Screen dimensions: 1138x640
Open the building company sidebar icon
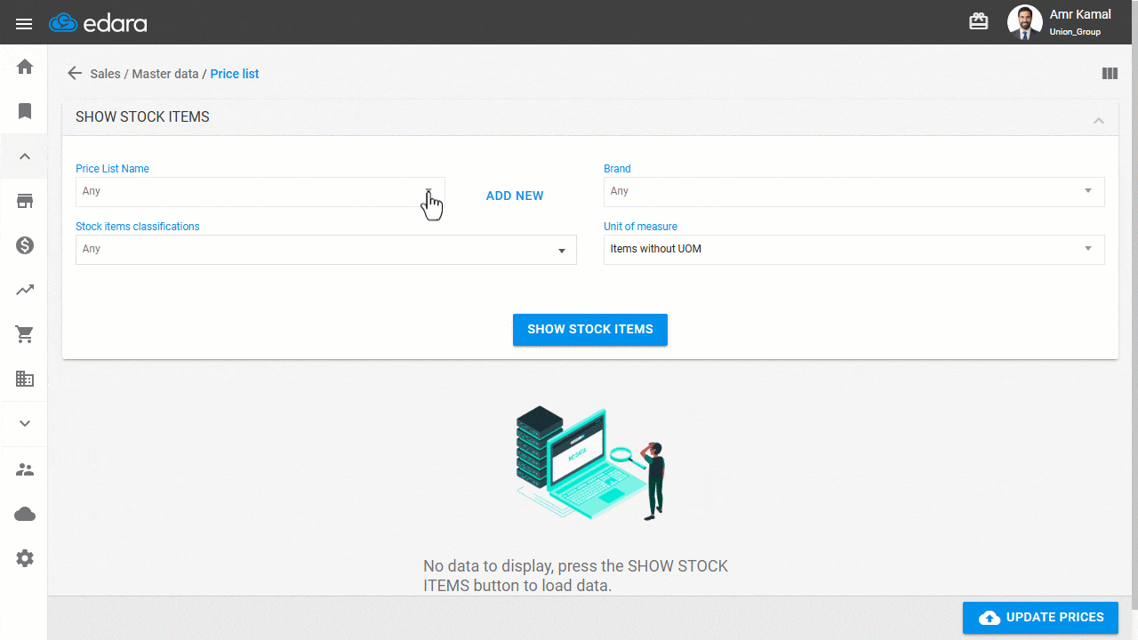25,379
